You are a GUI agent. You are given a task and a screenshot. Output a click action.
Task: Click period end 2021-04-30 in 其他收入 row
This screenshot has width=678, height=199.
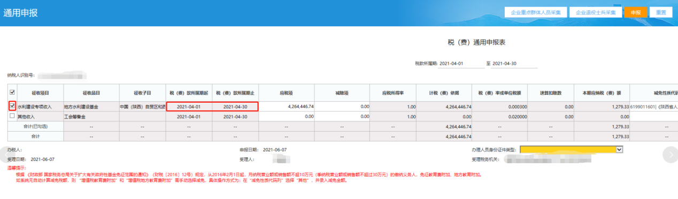(235, 116)
